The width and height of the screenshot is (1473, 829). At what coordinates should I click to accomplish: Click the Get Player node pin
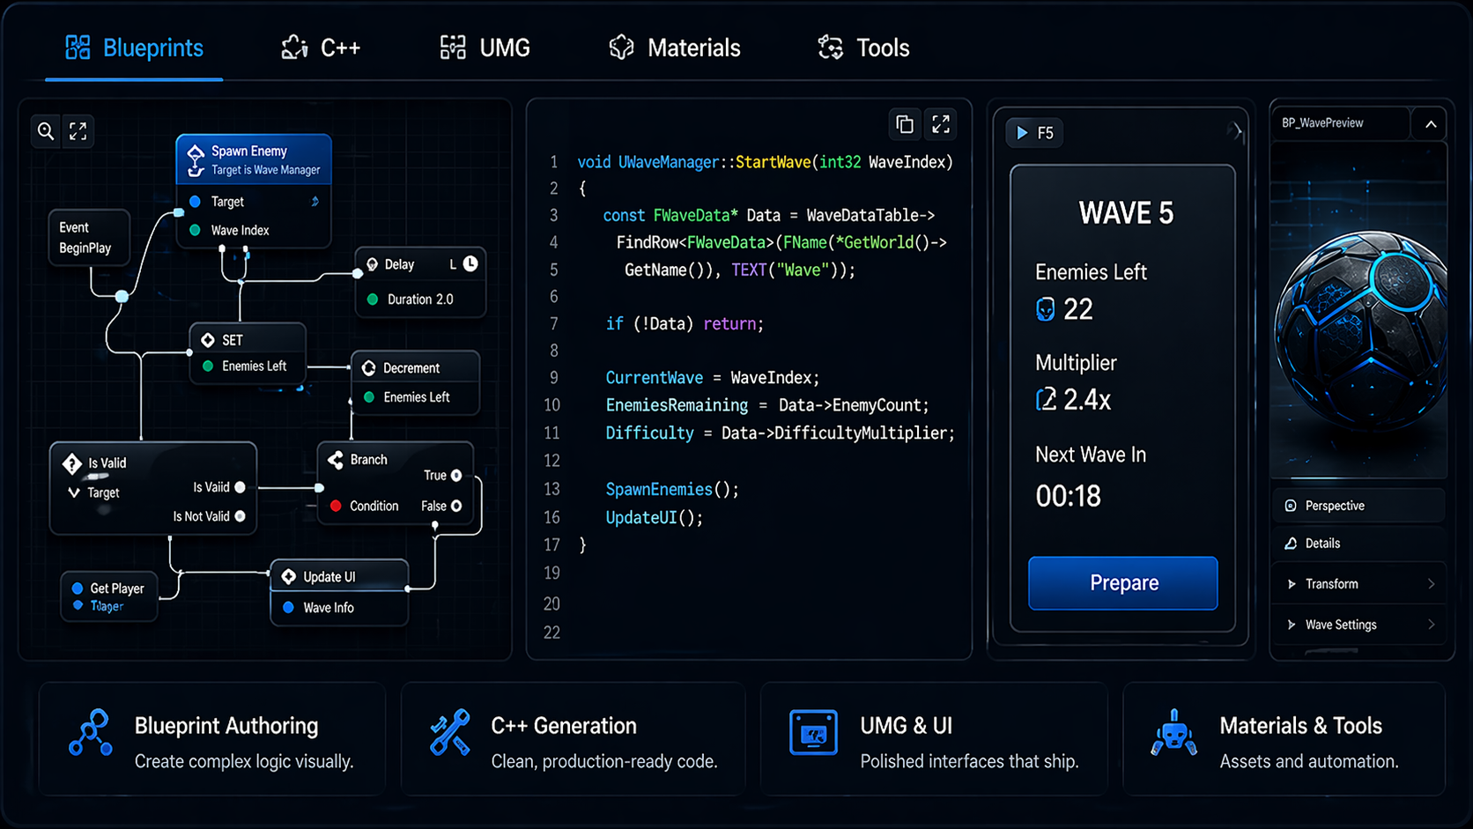(78, 588)
